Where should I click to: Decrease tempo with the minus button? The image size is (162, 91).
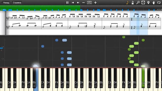(x=84, y=3)
